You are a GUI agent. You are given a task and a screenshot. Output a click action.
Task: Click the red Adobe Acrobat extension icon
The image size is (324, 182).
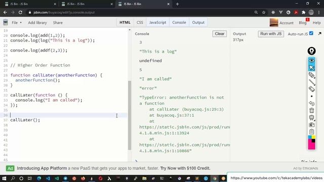296,12
